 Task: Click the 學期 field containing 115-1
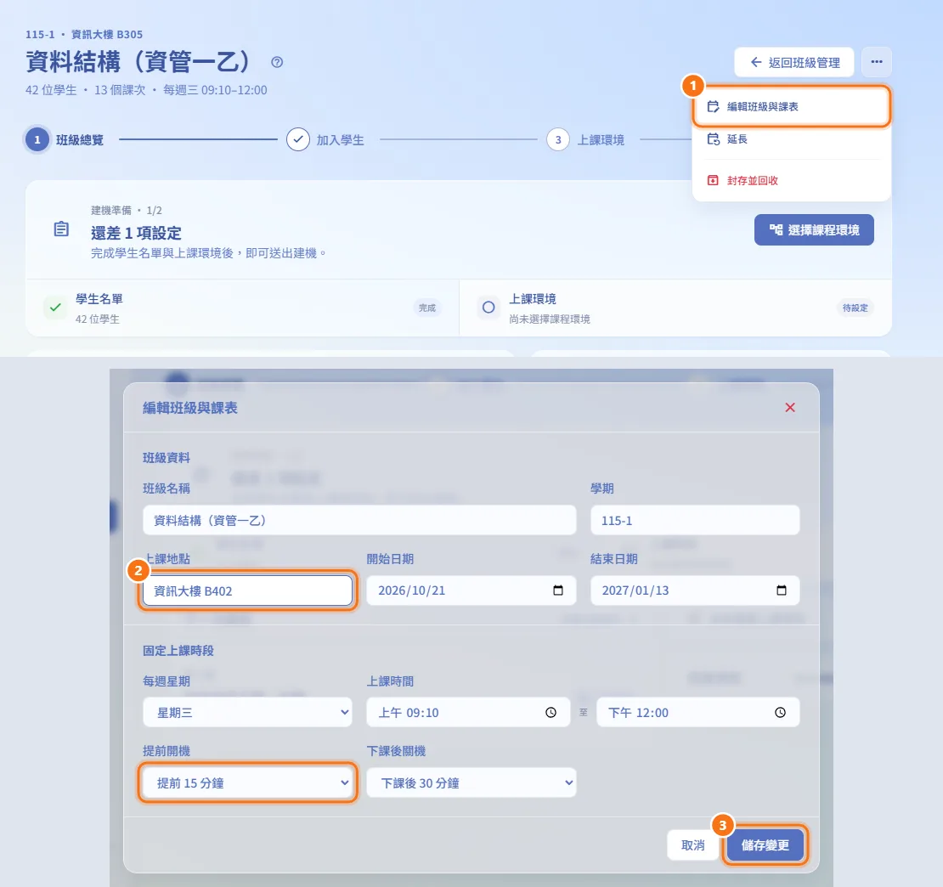[x=695, y=520]
